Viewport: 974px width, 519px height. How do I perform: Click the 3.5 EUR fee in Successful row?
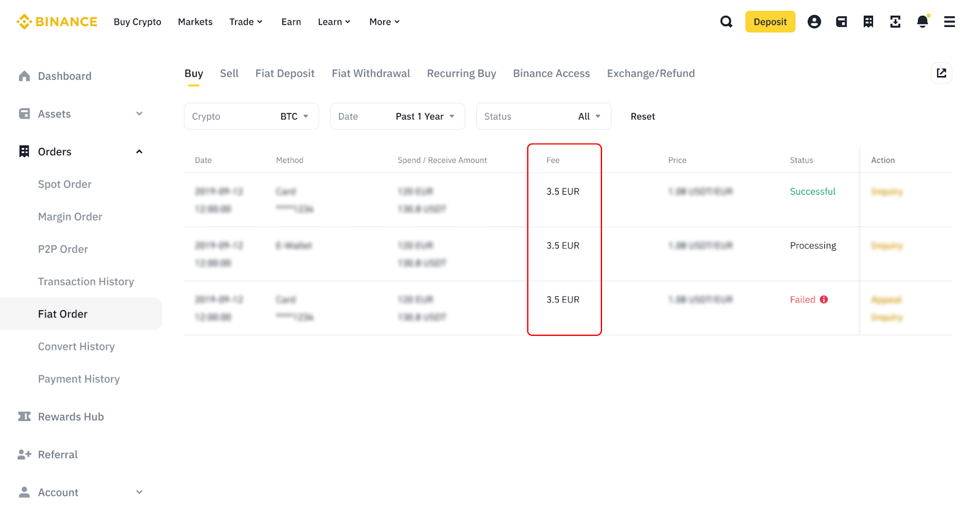pos(562,192)
